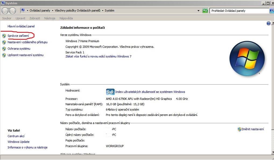Click the shield icon beside Upřesnit nastavení systému
Viewport: 274px width, 160px height.
point(4,55)
